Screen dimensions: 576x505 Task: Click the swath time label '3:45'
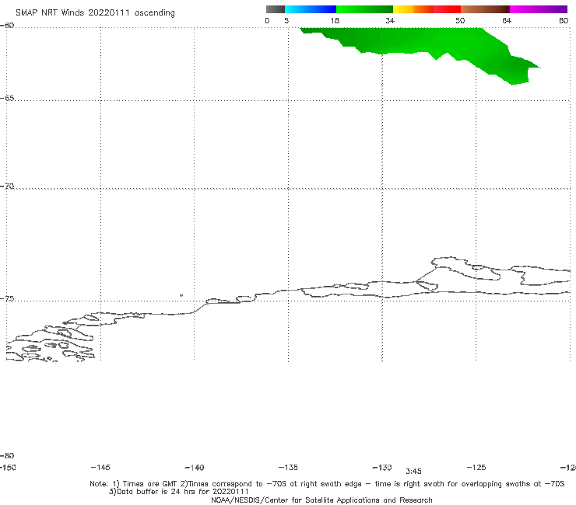click(x=413, y=472)
